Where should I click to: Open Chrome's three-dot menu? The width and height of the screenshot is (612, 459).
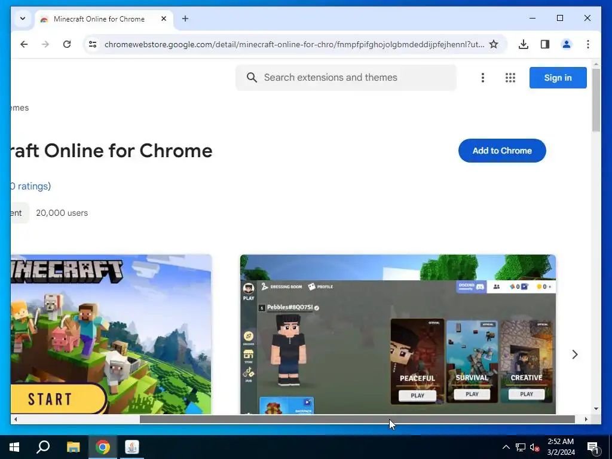[588, 44]
